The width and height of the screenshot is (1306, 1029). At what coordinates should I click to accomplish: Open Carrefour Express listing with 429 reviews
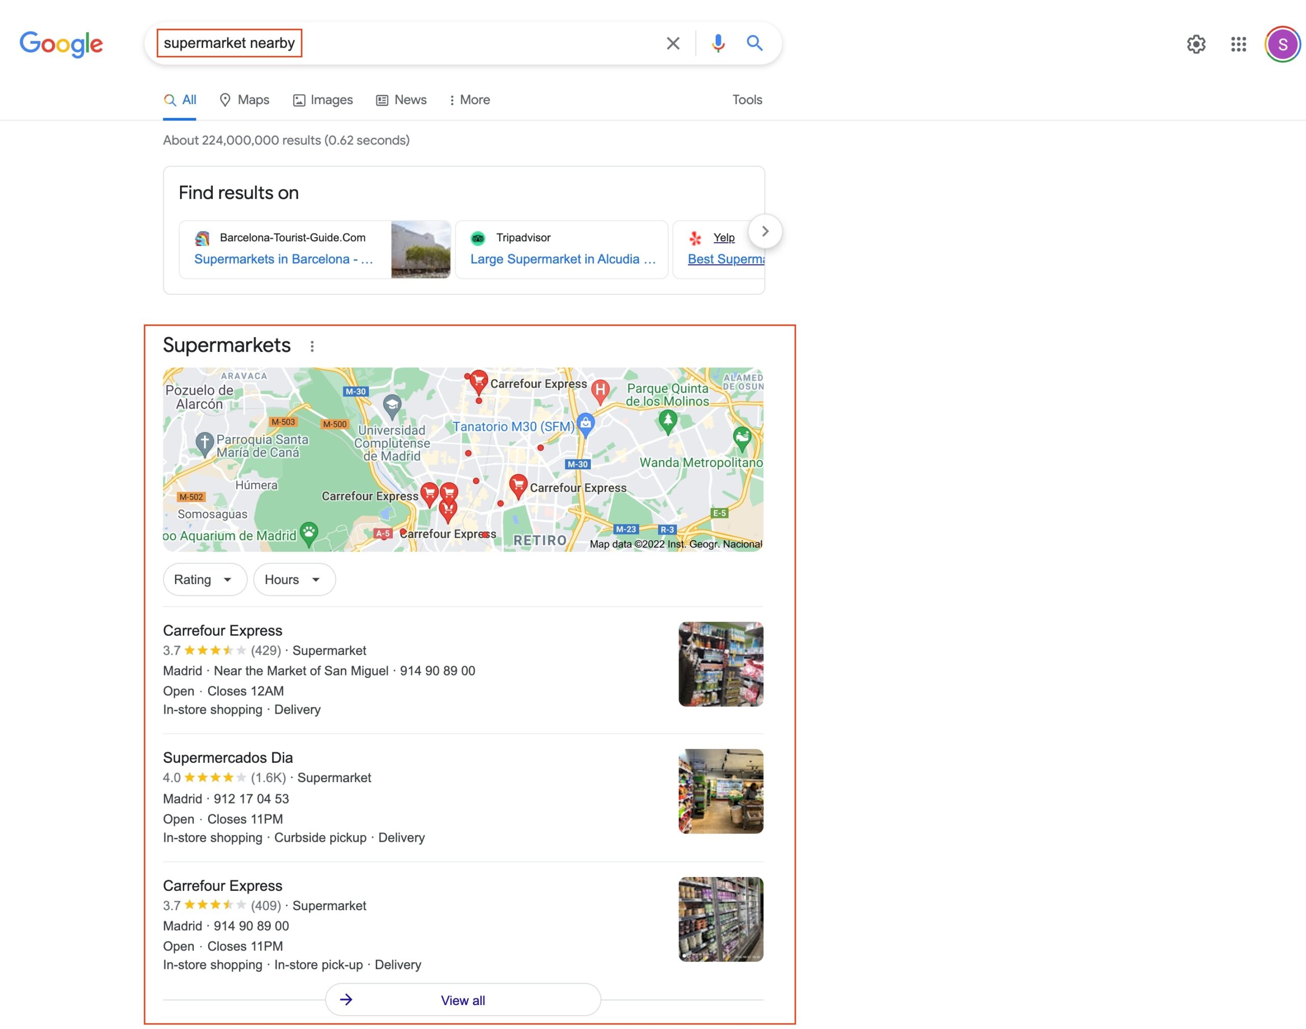(x=222, y=630)
